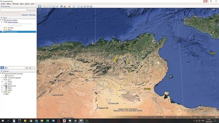Toggle the Relief layer checkbox
The height and width of the screenshot is (123, 219).
[x=4, y=94]
